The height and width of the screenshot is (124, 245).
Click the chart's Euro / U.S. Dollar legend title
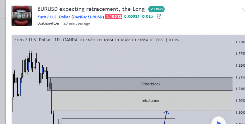[32, 40]
